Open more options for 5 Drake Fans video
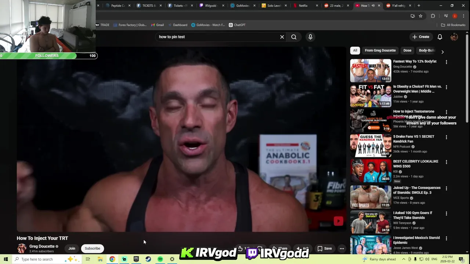 tap(446, 137)
